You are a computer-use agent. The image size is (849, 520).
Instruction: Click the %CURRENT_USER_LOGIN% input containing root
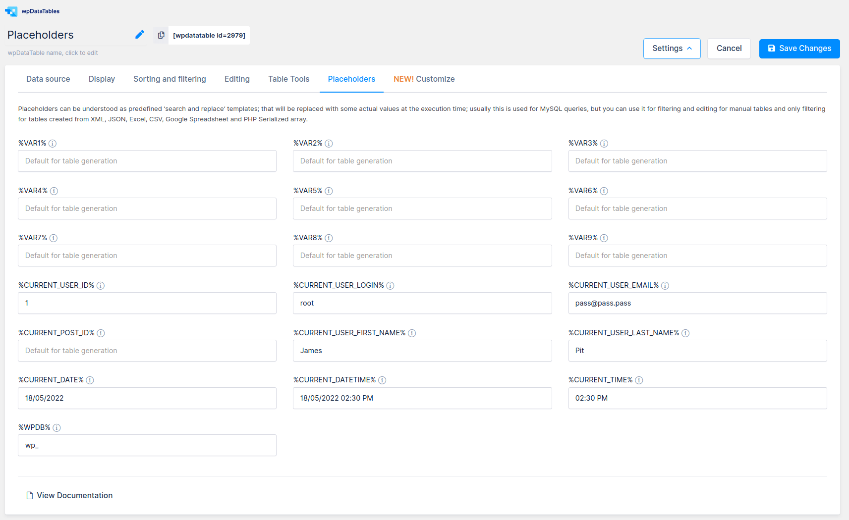tap(422, 303)
